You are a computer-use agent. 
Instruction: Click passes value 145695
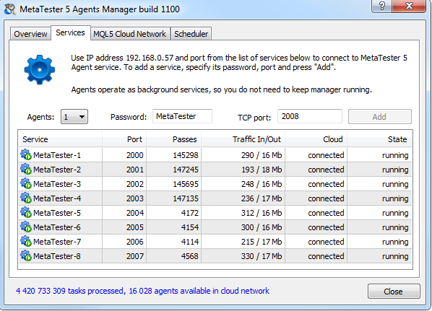click(x=186, y=184)
